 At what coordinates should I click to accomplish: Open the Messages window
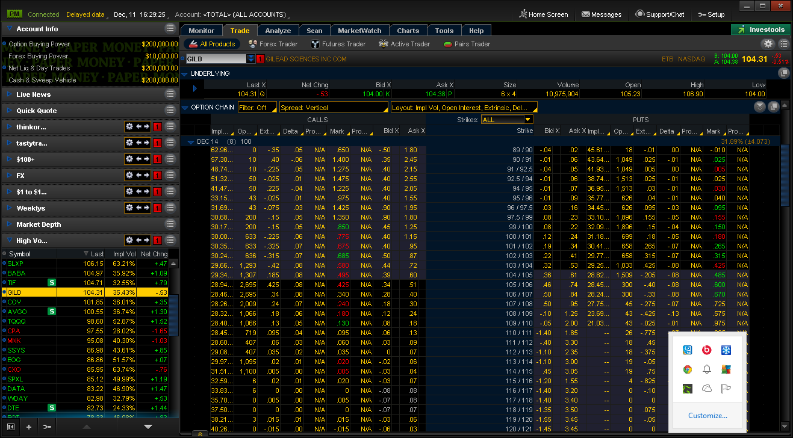tap(602, 14)
